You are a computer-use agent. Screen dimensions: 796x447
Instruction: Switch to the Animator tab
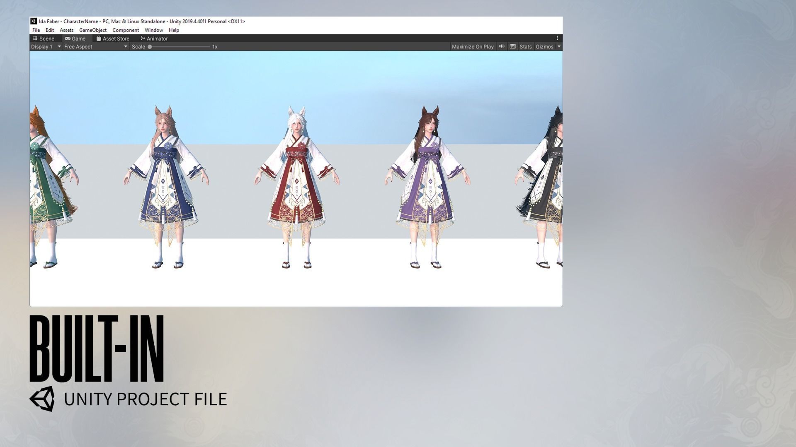pyautogui.click(x=154, y=38)
